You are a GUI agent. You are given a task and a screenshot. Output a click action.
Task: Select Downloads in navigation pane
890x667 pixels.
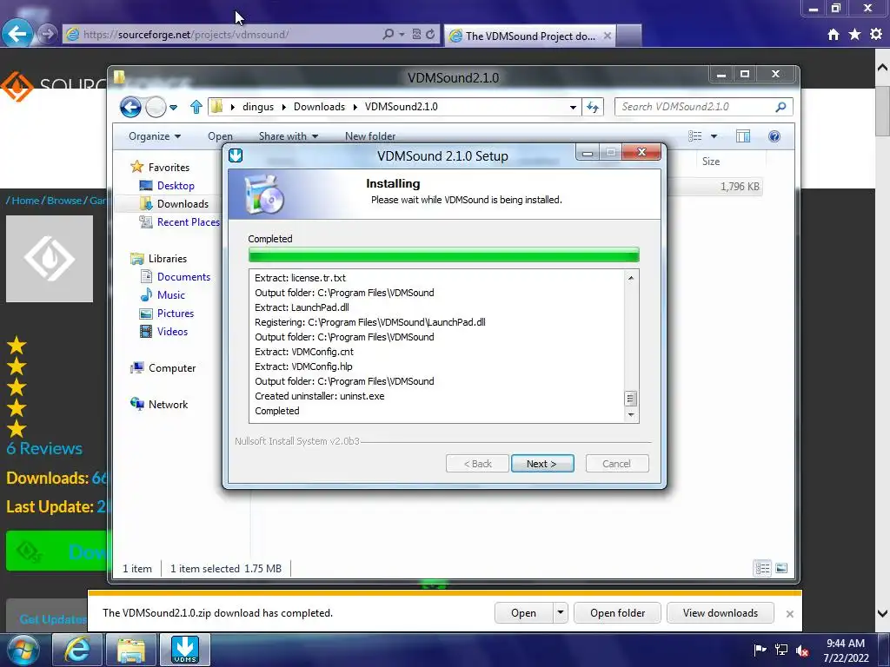(x=183, y=203)
